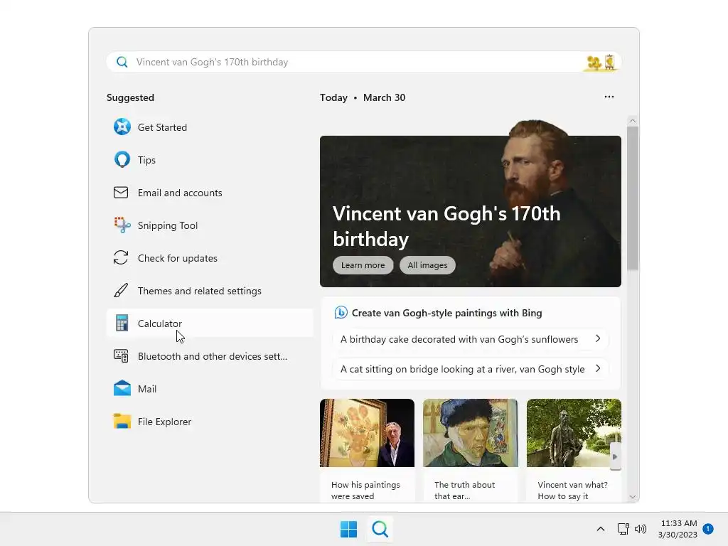Open the File Explorer folder icon
Viewport: 728px width, 546px height.
coord(122,421)
